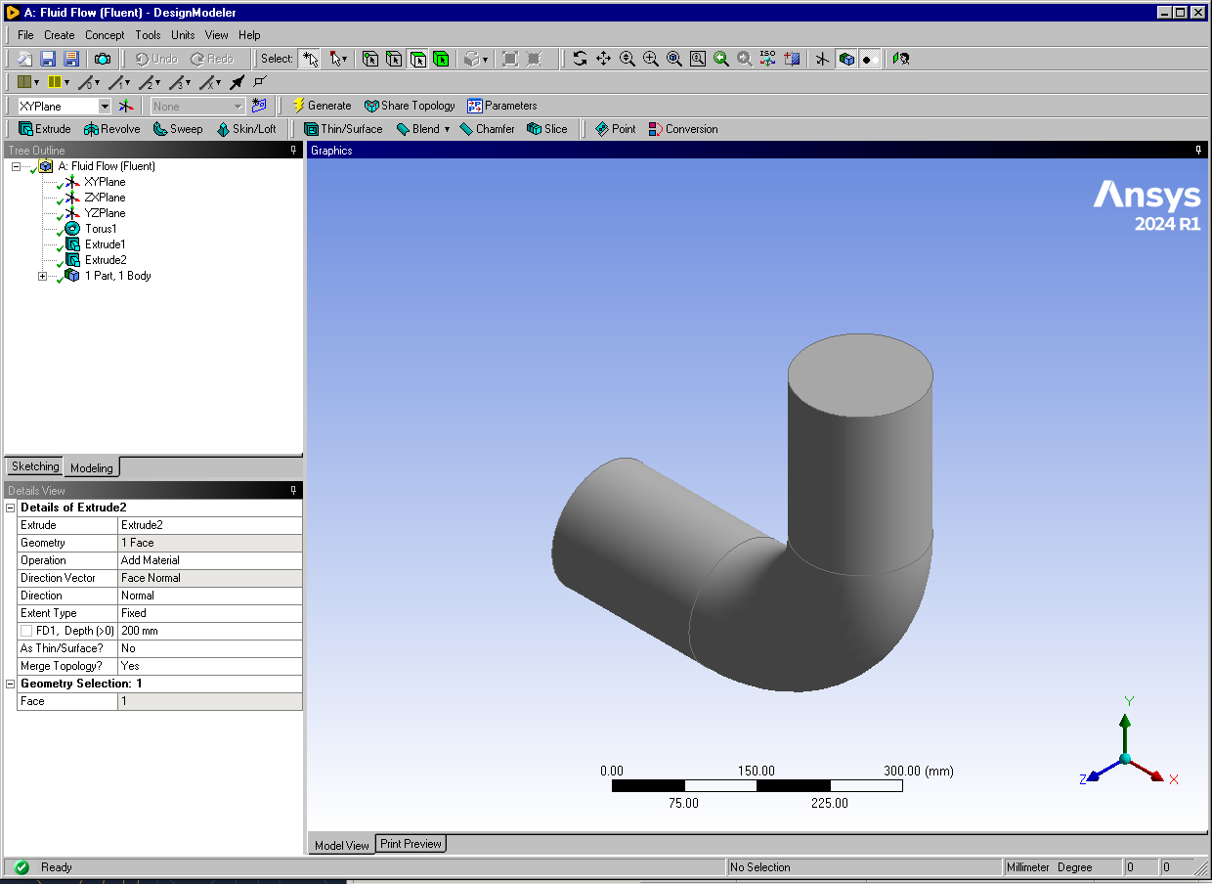Click the Generate button
This screenshot has width=1212, height=884.
[x=321, y=106]
